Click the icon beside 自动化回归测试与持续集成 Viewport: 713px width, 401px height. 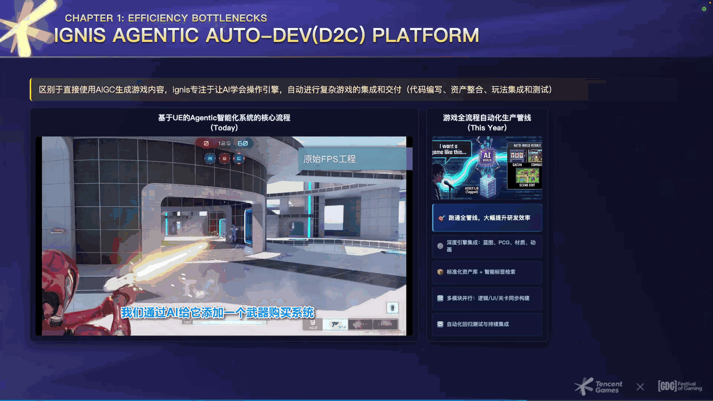(440, 324)
